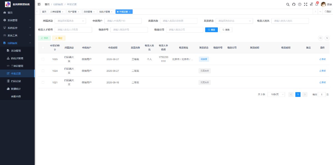
Task: Focus the 物流单号 input field
Action: tap(129, 30)
